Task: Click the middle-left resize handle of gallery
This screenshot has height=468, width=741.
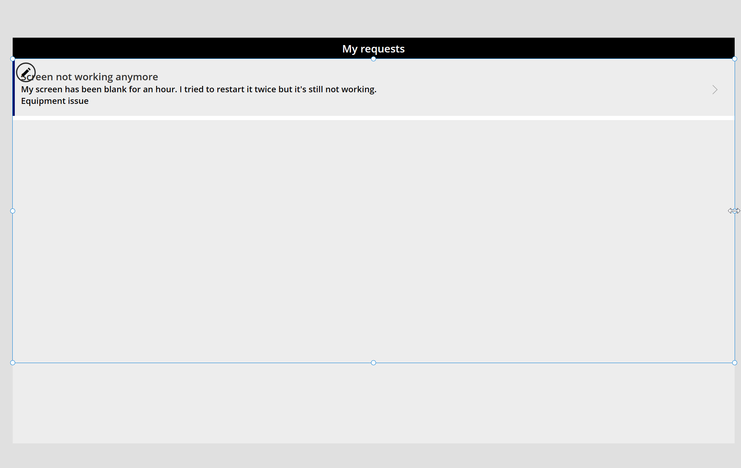Action: pos(13,211)
